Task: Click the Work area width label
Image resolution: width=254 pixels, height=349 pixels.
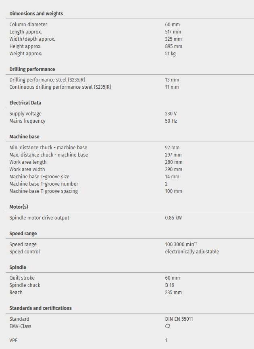Action: (27, 169)
